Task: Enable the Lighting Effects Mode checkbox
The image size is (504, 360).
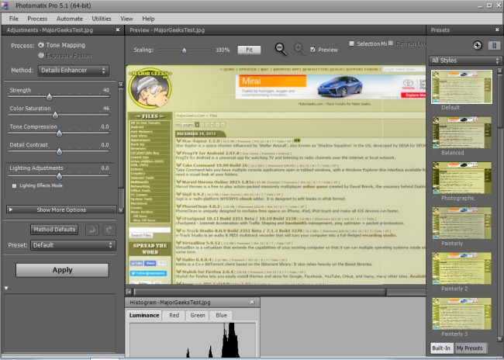Action: 14,185
